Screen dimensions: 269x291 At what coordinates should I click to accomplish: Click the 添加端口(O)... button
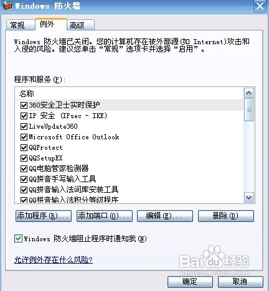point(105,216)
